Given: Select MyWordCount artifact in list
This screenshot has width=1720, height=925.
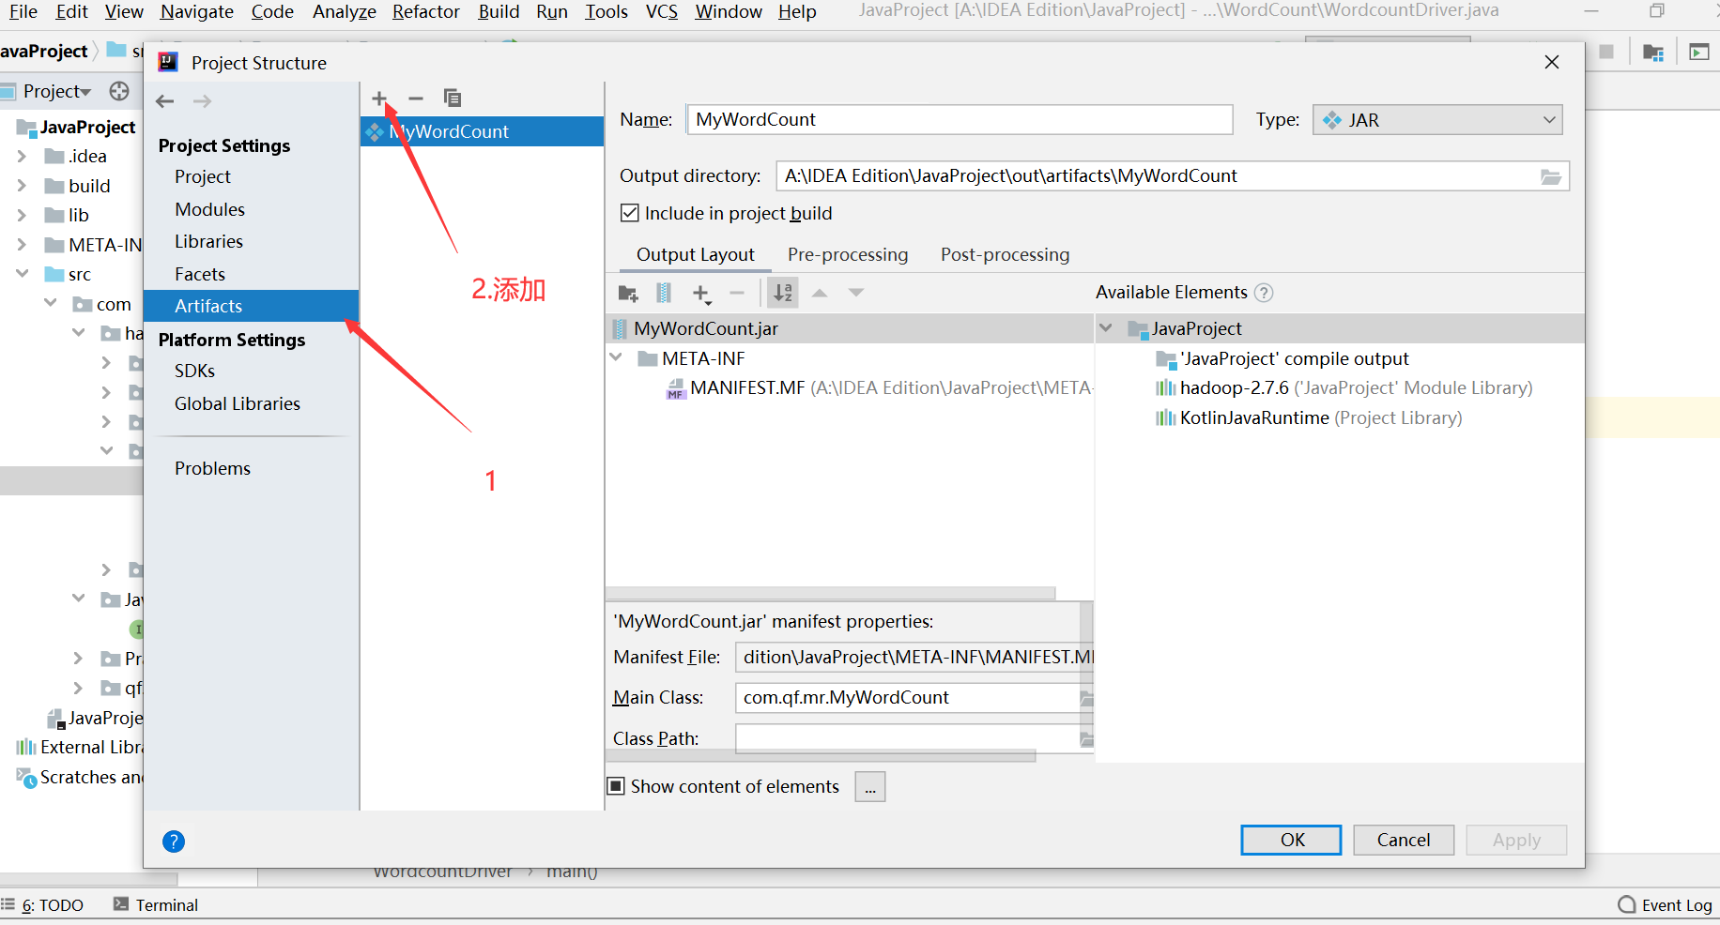Looking at the screenshot, I should [x=482, y=131].
